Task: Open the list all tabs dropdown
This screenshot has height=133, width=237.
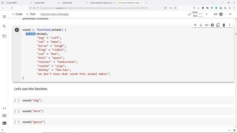Action: (x=213, y=3)
